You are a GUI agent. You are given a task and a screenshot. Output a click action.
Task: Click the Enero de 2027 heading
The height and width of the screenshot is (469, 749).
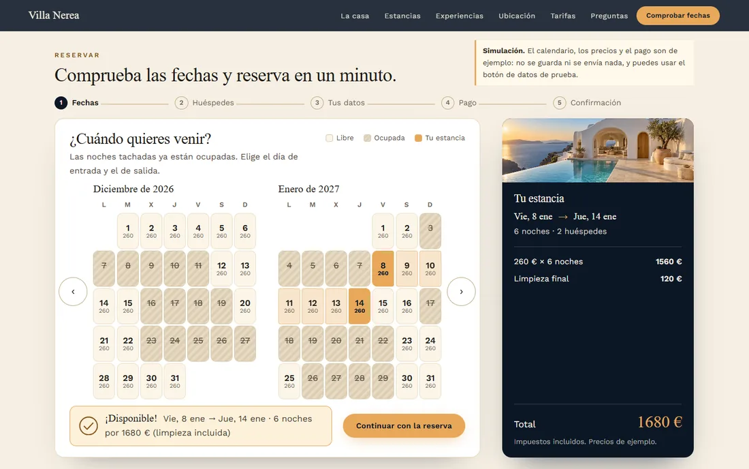[x=308, y=189]
